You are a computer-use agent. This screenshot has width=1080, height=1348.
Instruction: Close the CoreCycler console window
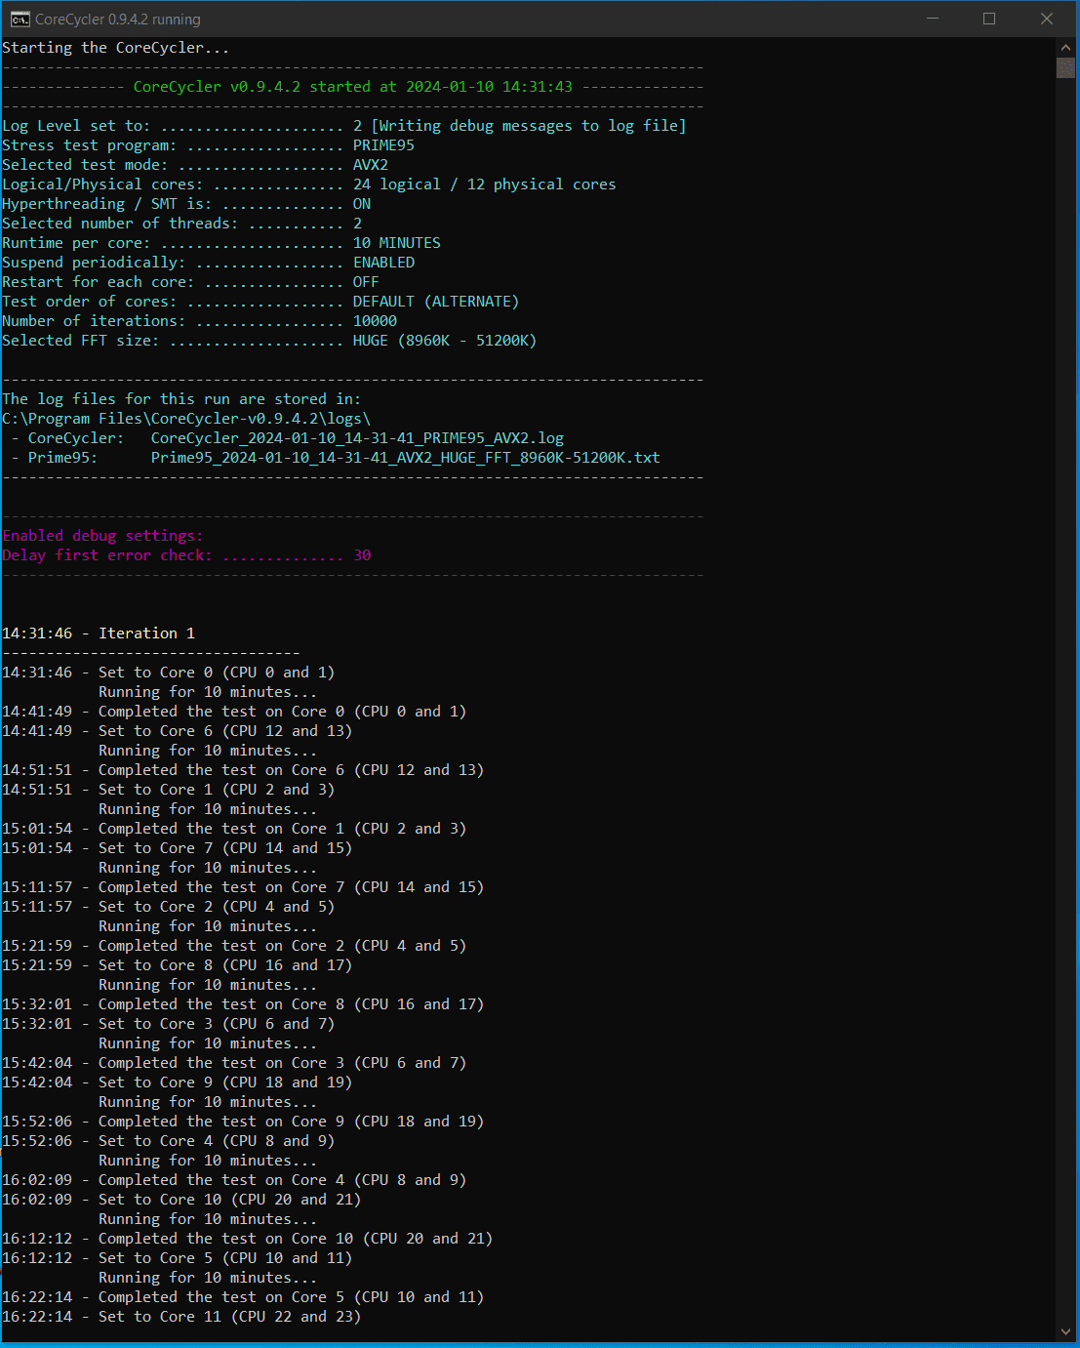pos(1047,19)
